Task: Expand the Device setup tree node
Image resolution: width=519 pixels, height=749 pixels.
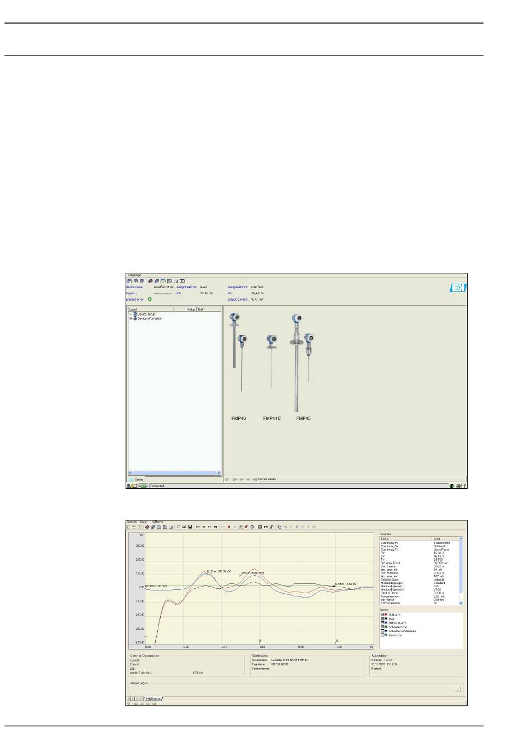Action: point(131,314)
